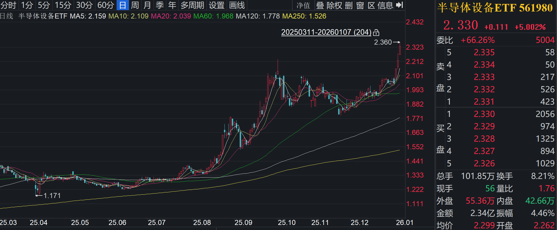Collapse side panel with the arrow-bar icon
Image resolution: width=557 pixels, height=230 pixels.
pyautogui.click(x=399, y=5)
